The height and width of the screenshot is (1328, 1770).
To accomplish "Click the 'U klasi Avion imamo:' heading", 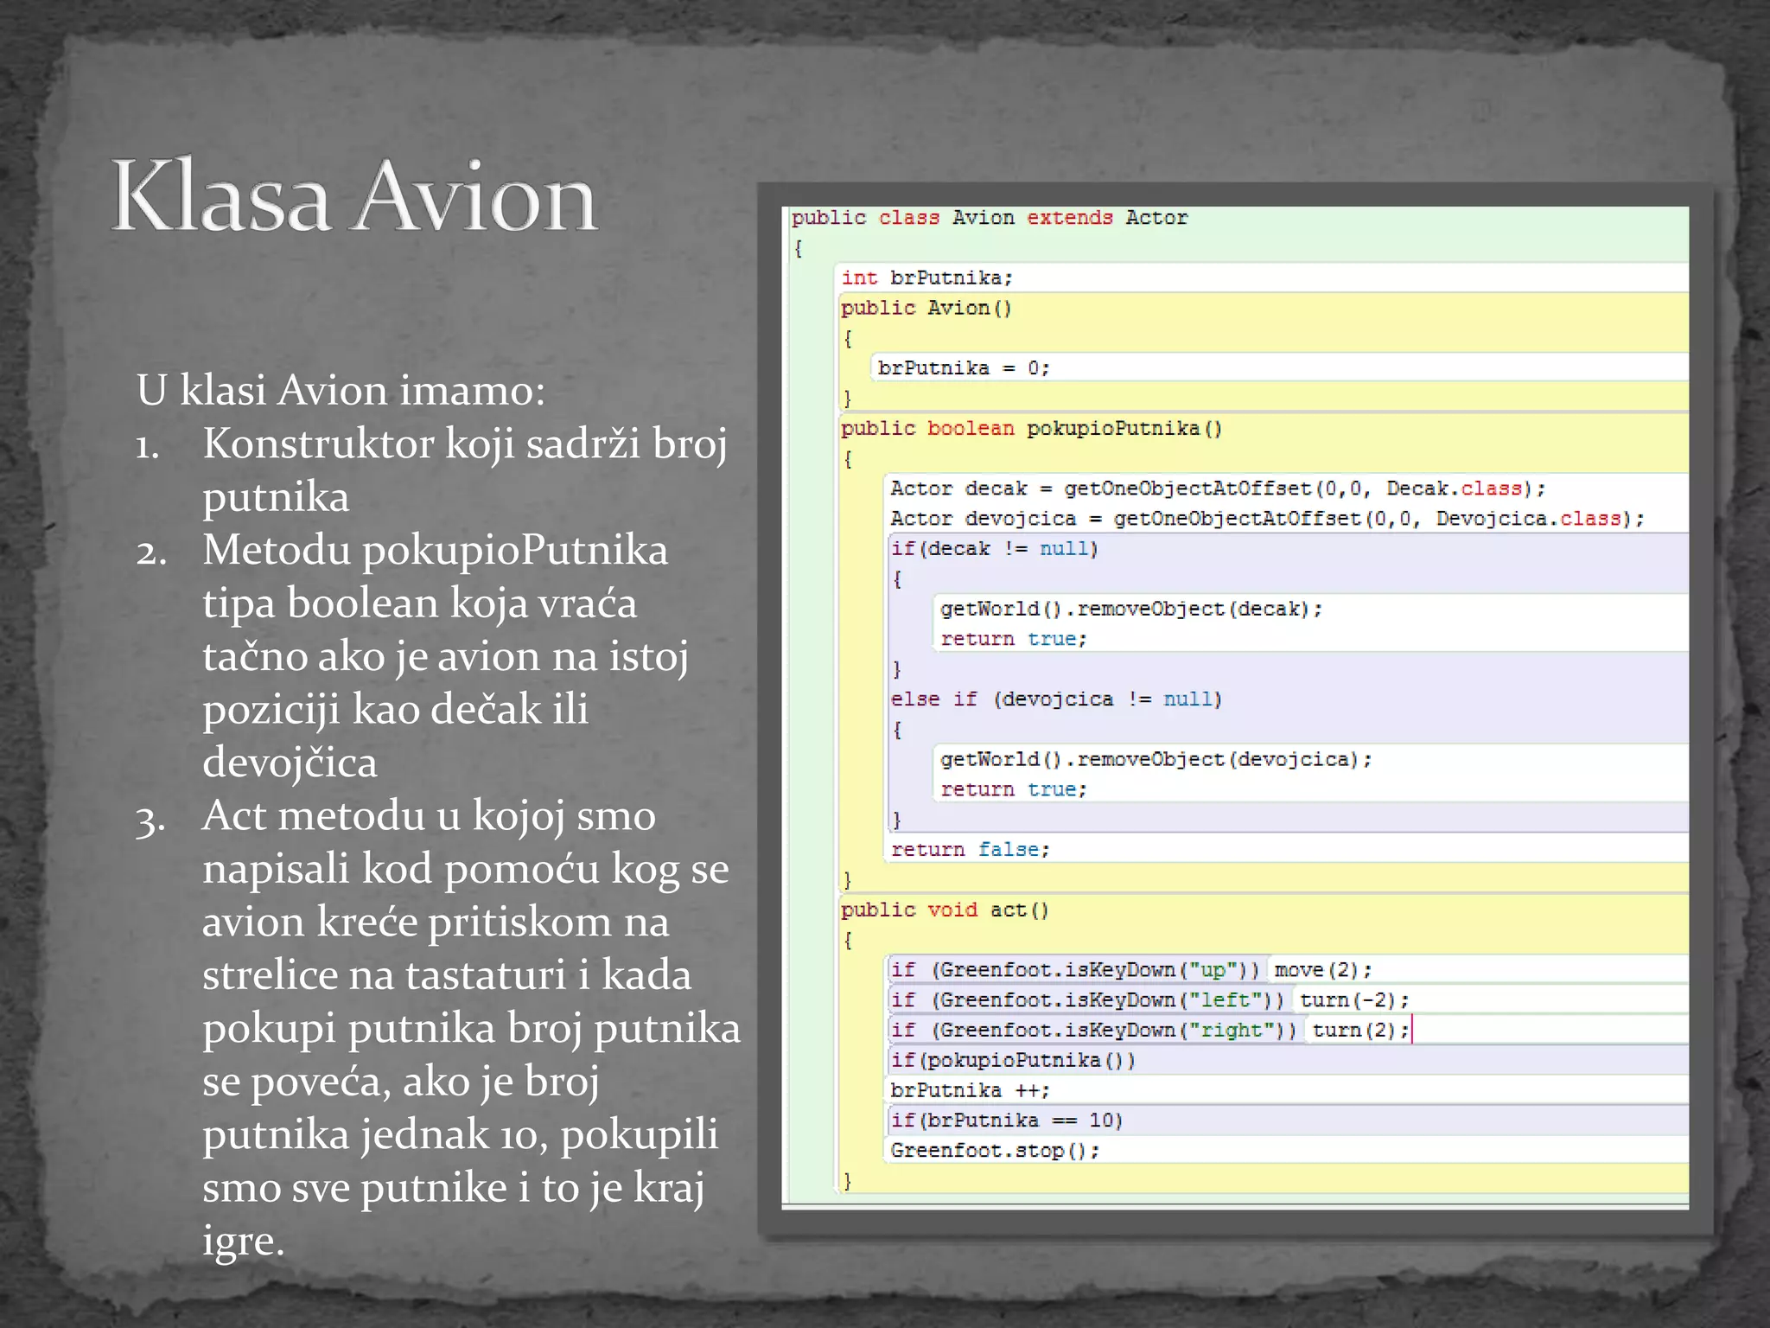I will pos(341,390).
